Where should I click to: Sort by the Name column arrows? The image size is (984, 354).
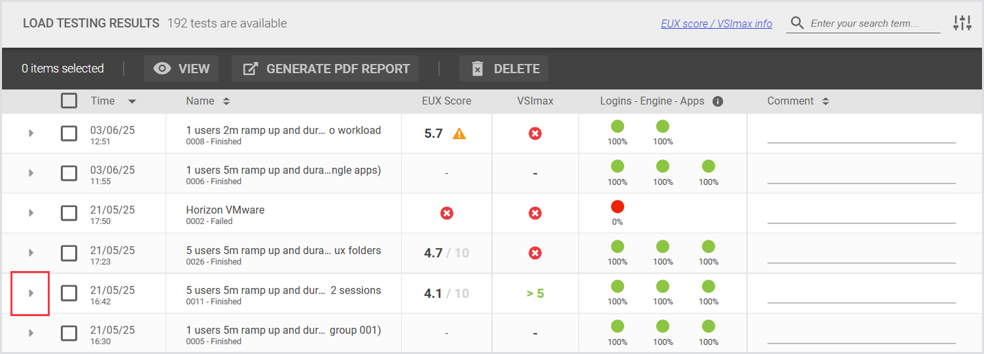[226, 101]
